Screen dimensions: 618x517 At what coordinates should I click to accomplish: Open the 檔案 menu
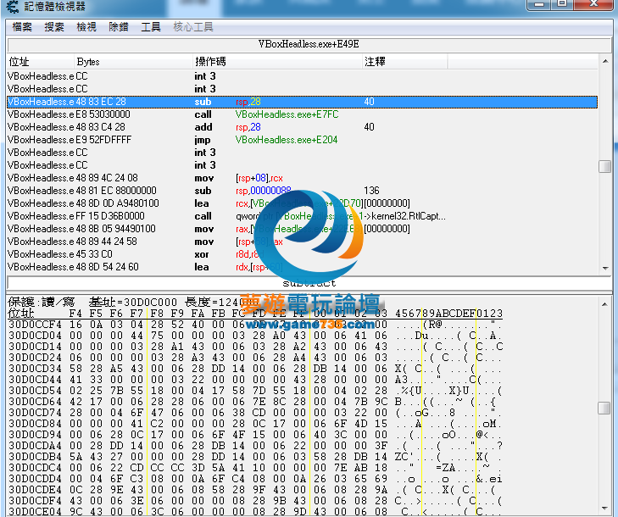coord(22,27)
